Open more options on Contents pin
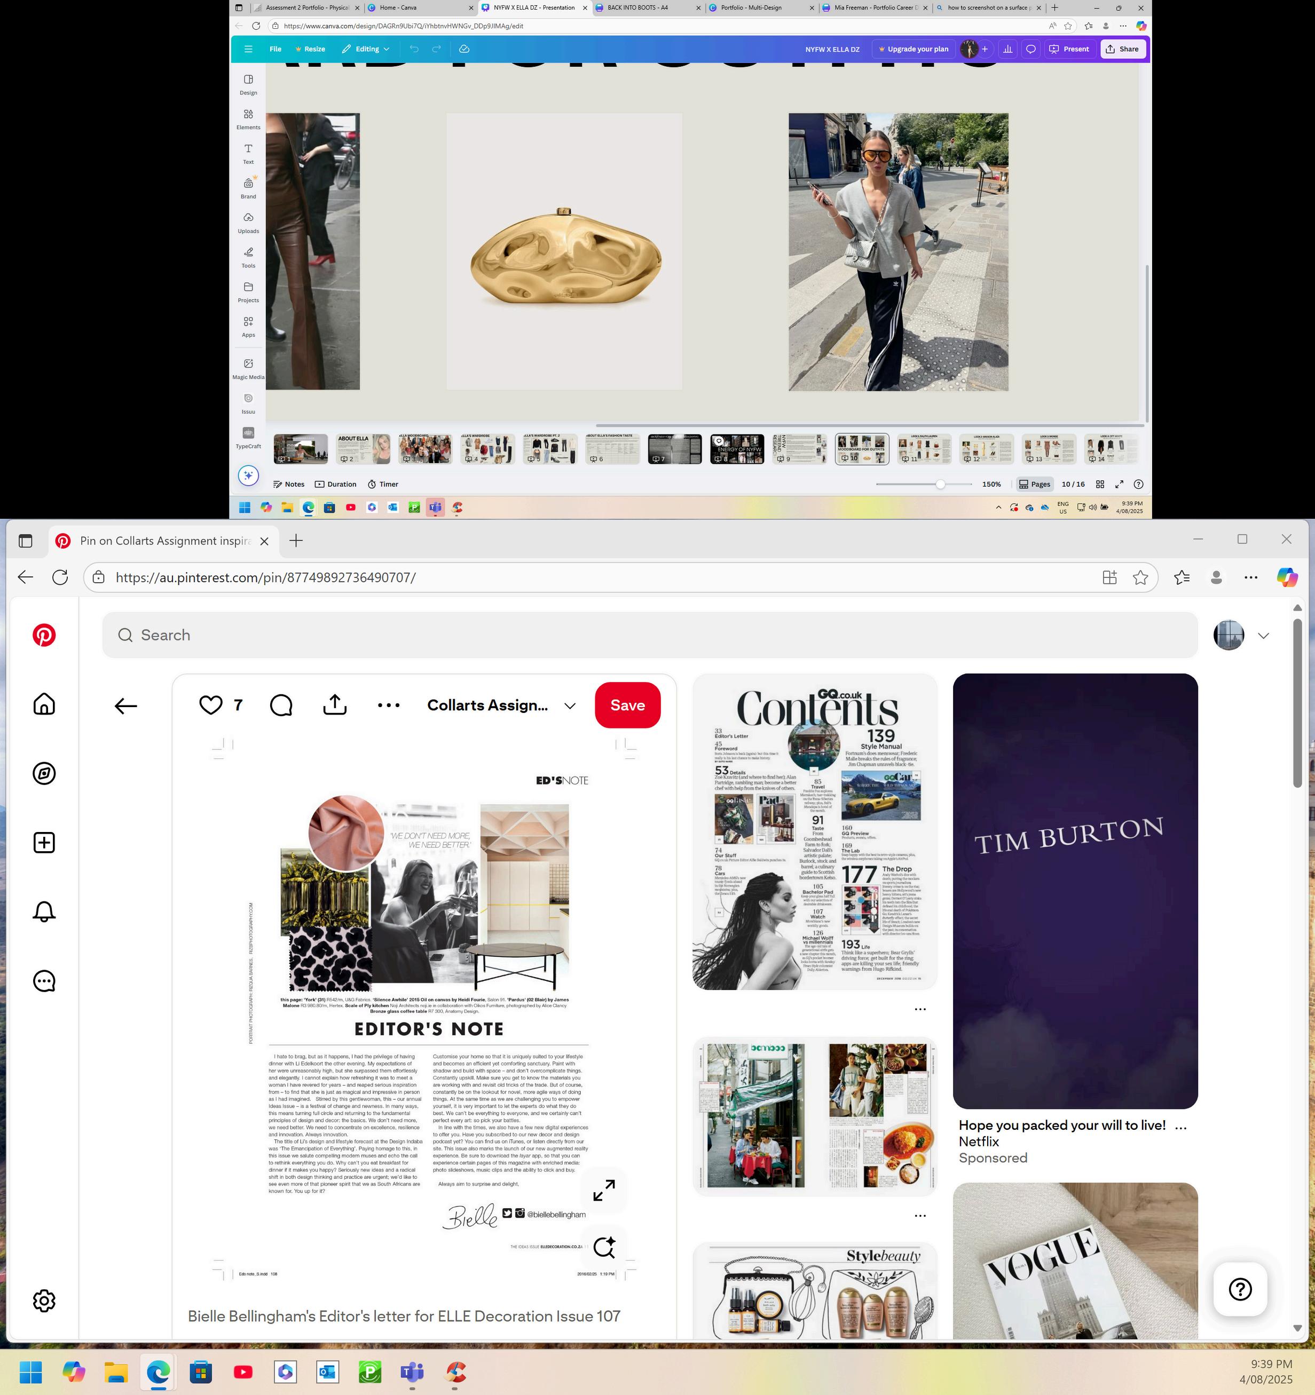This screenshot has height=1395, width=1315. point(920,1009)
